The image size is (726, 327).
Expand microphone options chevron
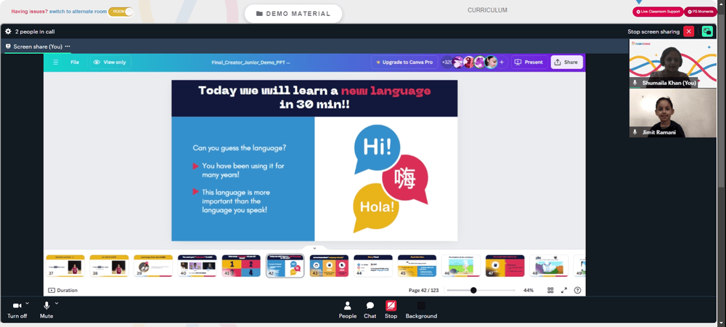[x=57, y=303]
